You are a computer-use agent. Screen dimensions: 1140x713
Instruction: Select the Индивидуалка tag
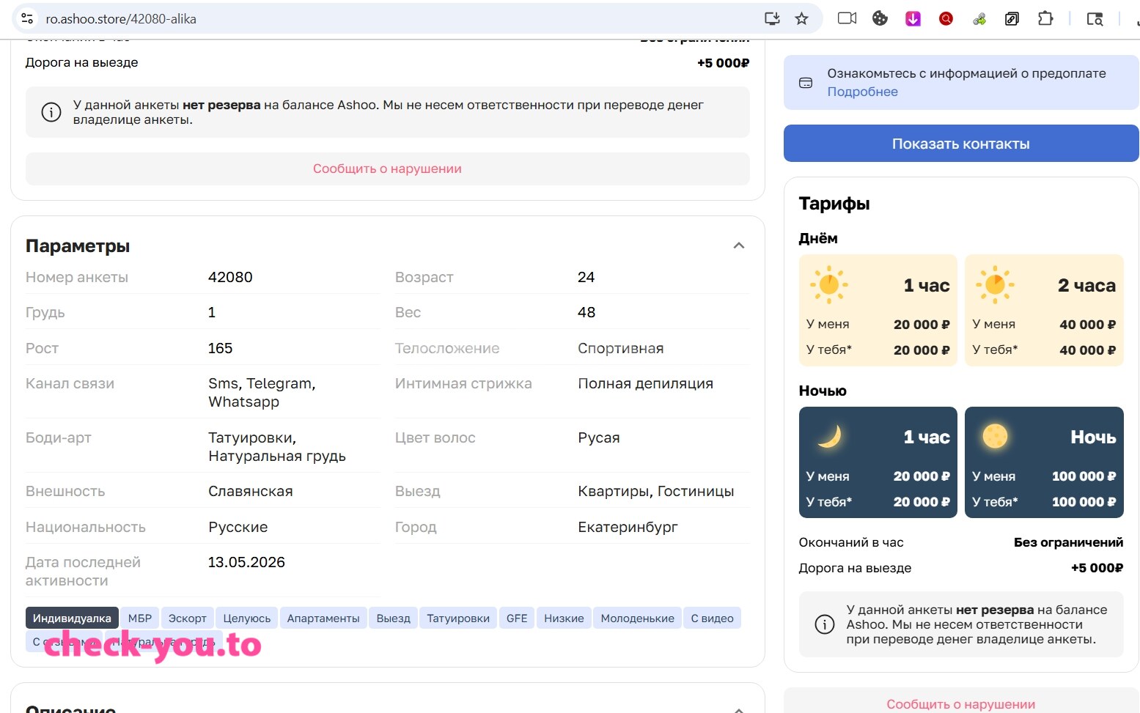pos(72,618)
